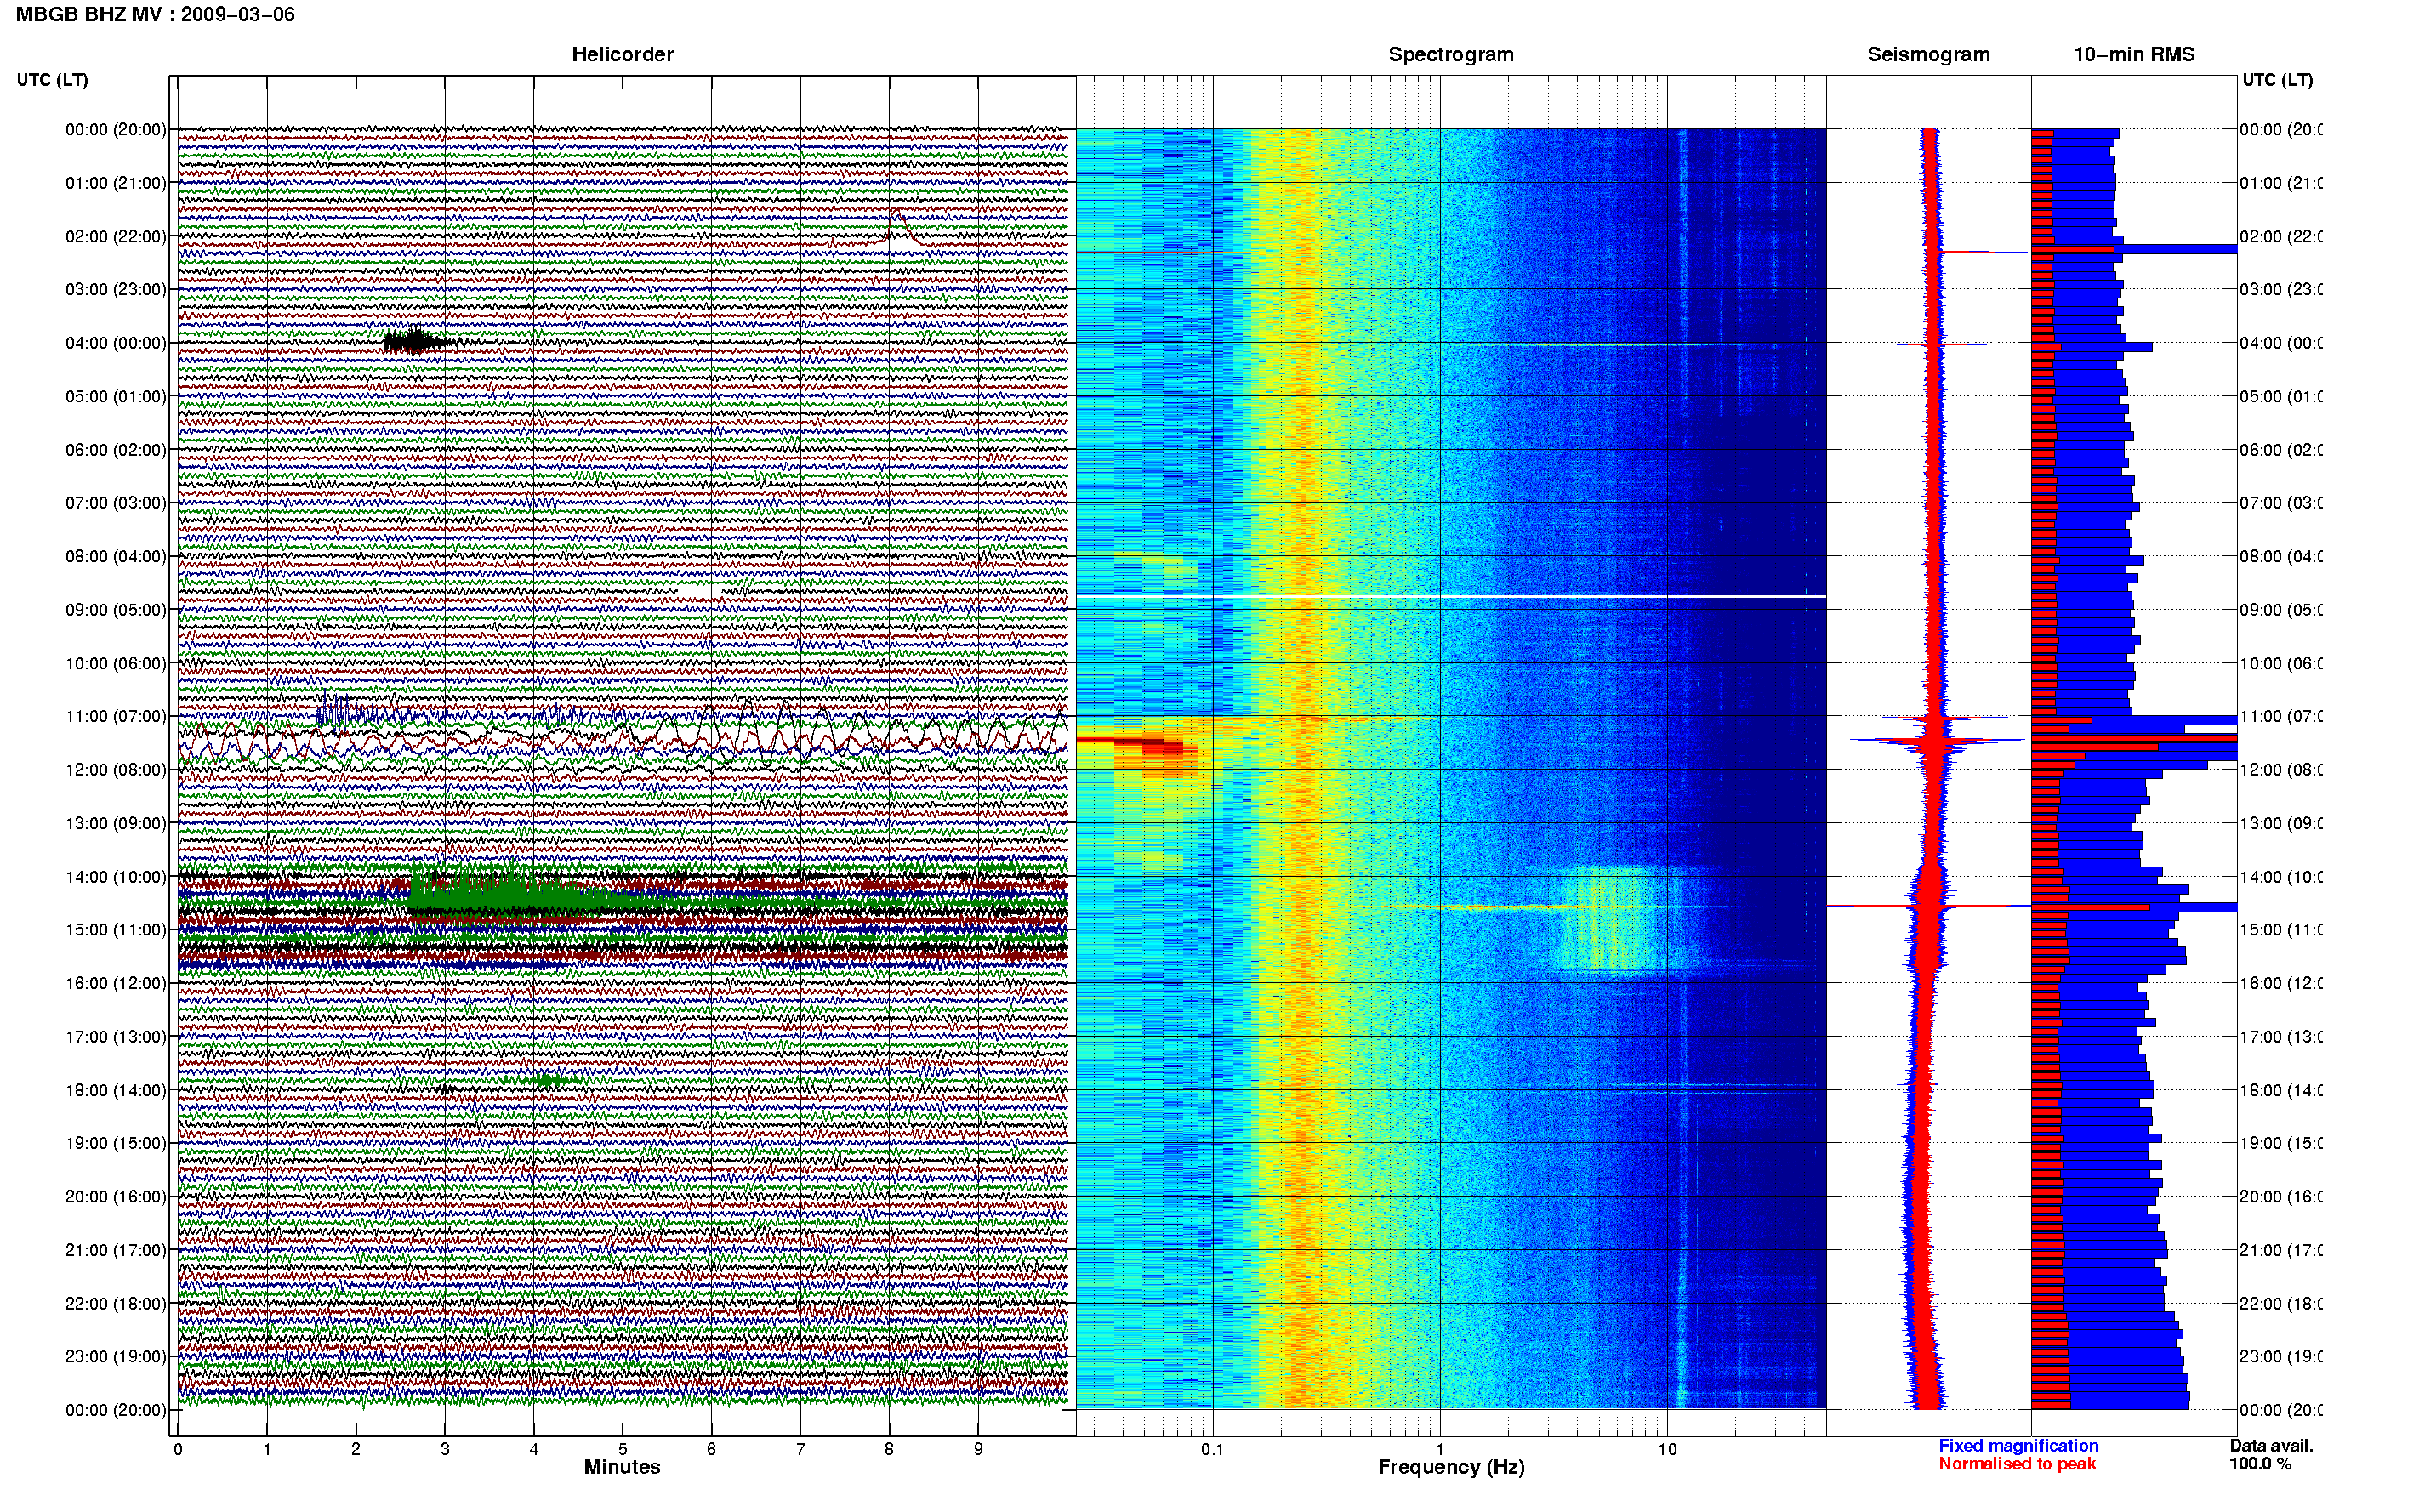2419x1512 pixels.
Task: Select the 'Helicorder' panel heading
Action: coord(622,54)
